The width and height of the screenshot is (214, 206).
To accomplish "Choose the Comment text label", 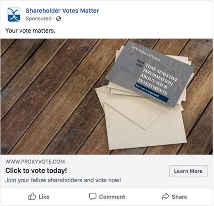I will (x=112, y=197).
